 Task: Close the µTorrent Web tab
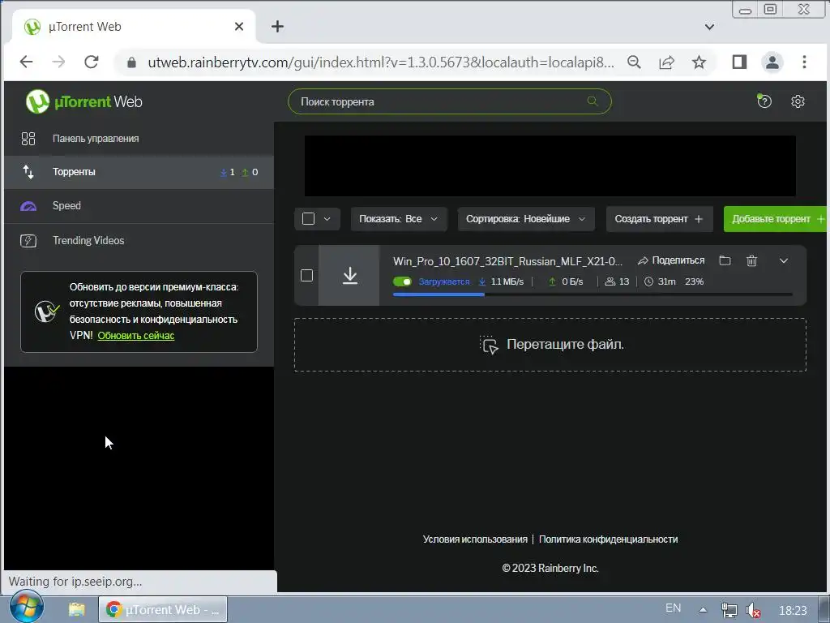(239, 27)
